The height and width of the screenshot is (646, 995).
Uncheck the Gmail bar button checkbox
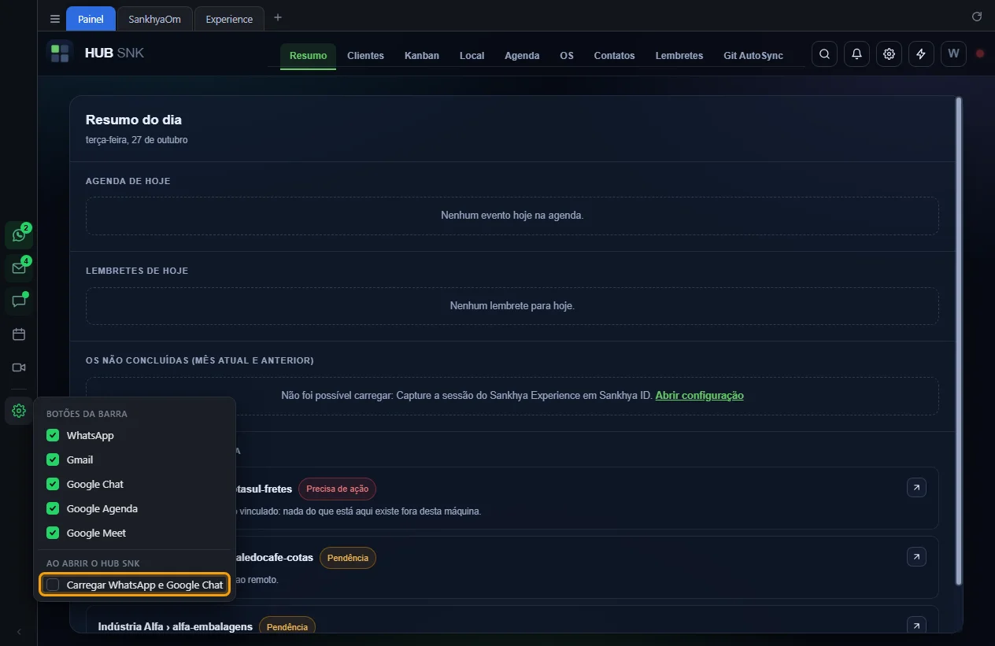(x=53, y=460)
